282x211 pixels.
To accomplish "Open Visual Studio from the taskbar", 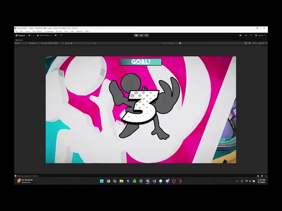I will [154, 181].
